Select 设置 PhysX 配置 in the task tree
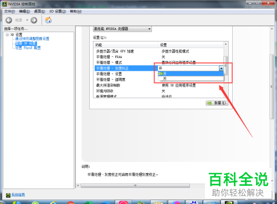This screenshot has width=277, height=204. pos(28,48)
